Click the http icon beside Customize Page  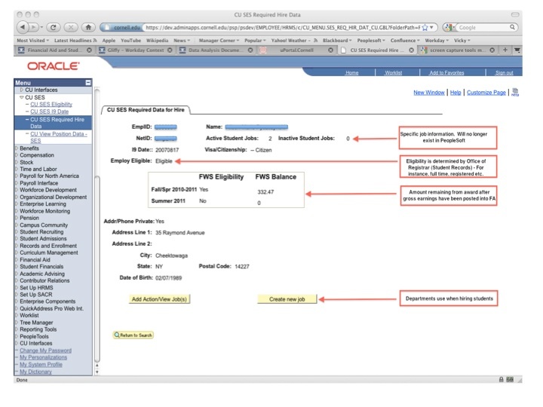pos(515,92)
